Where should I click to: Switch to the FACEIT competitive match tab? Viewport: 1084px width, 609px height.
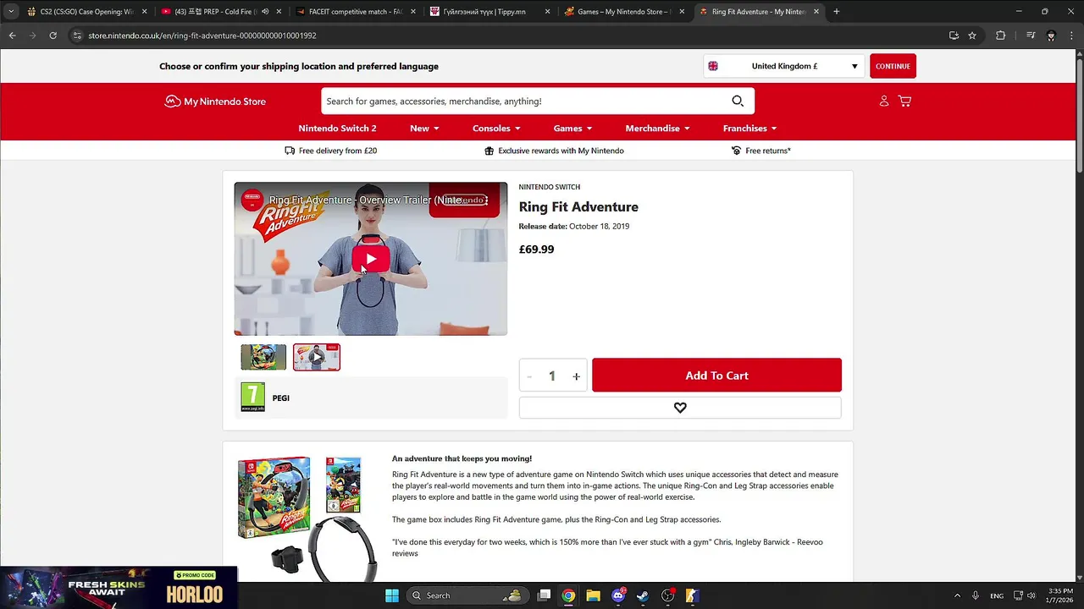coord(354,12)
